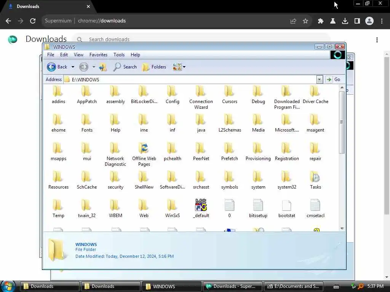Click the Go button
The height and width of the screenshot is (292, 390).
tap(333, 79)
